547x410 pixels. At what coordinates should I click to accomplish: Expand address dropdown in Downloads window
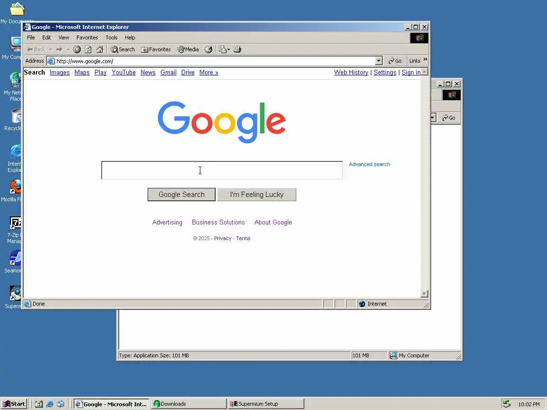point(433,118)
